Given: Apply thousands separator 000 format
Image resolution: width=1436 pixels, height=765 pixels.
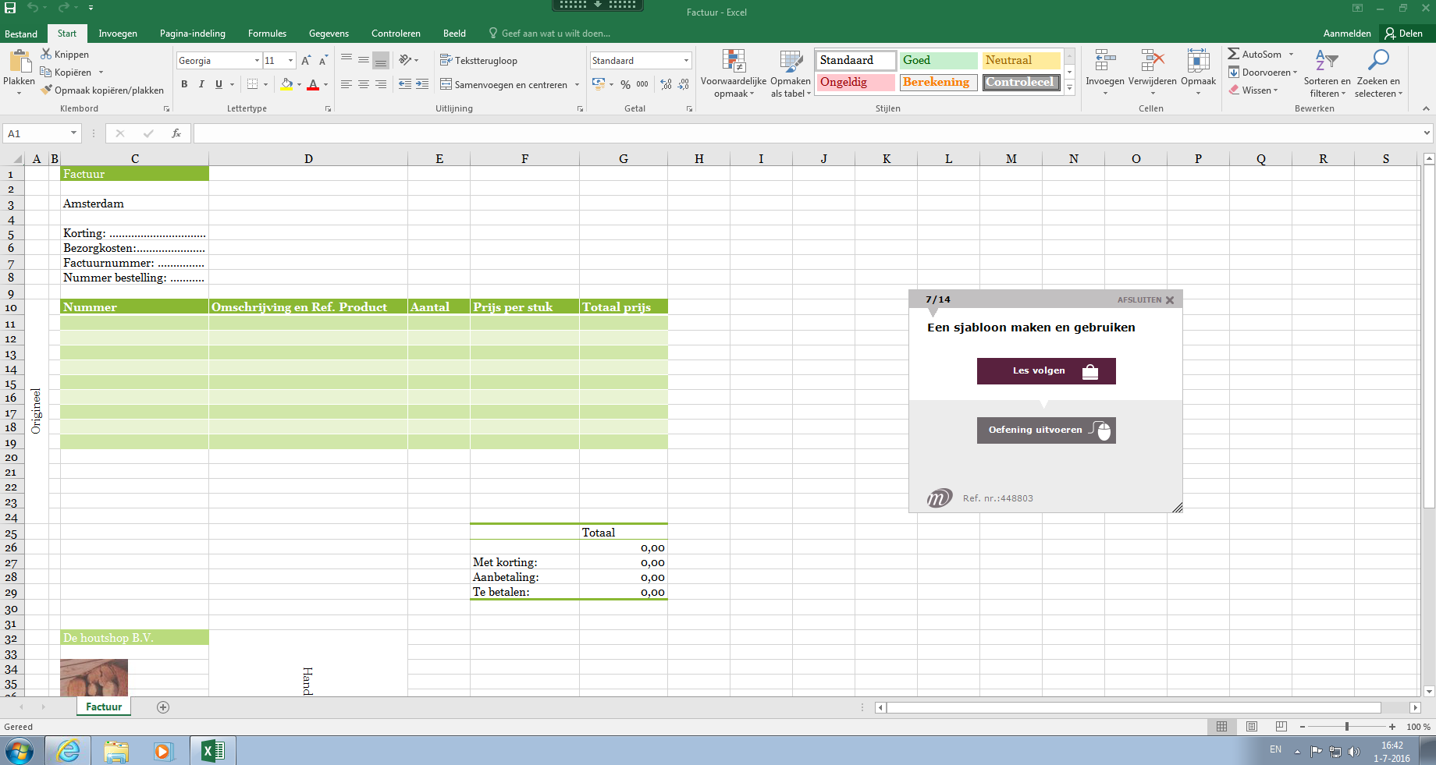Looking at the screenshot, I should (642, 84).
